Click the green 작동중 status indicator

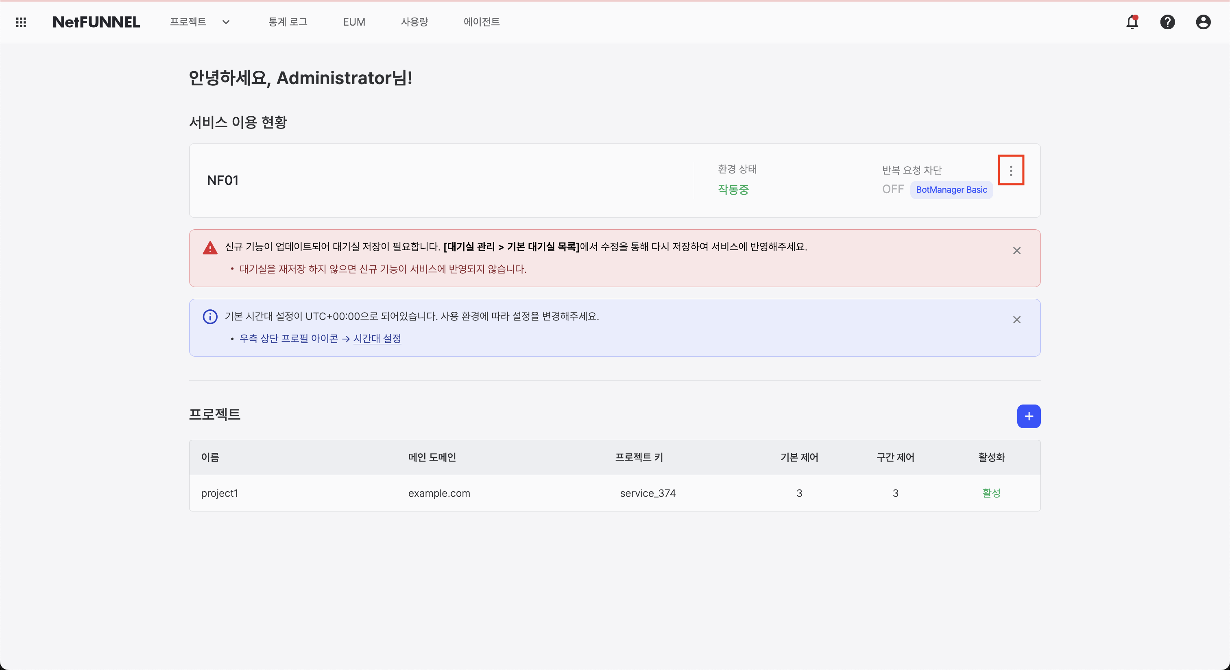coord(733,189)
